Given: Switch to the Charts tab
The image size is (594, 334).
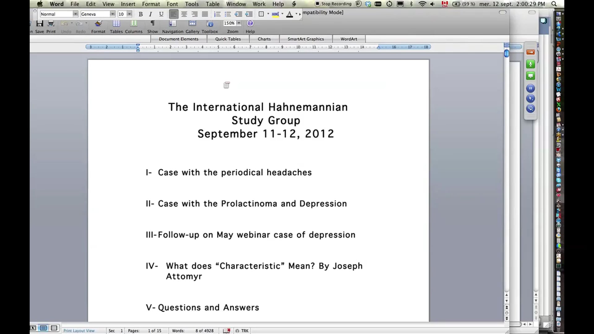Looking at the screenshot, I should pos(264,39).
